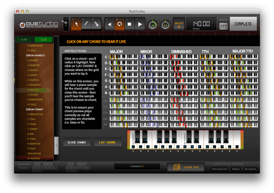Select the ZDRUM-SNARES2 folder heading
274x193 pixels.
coord(35,55)
